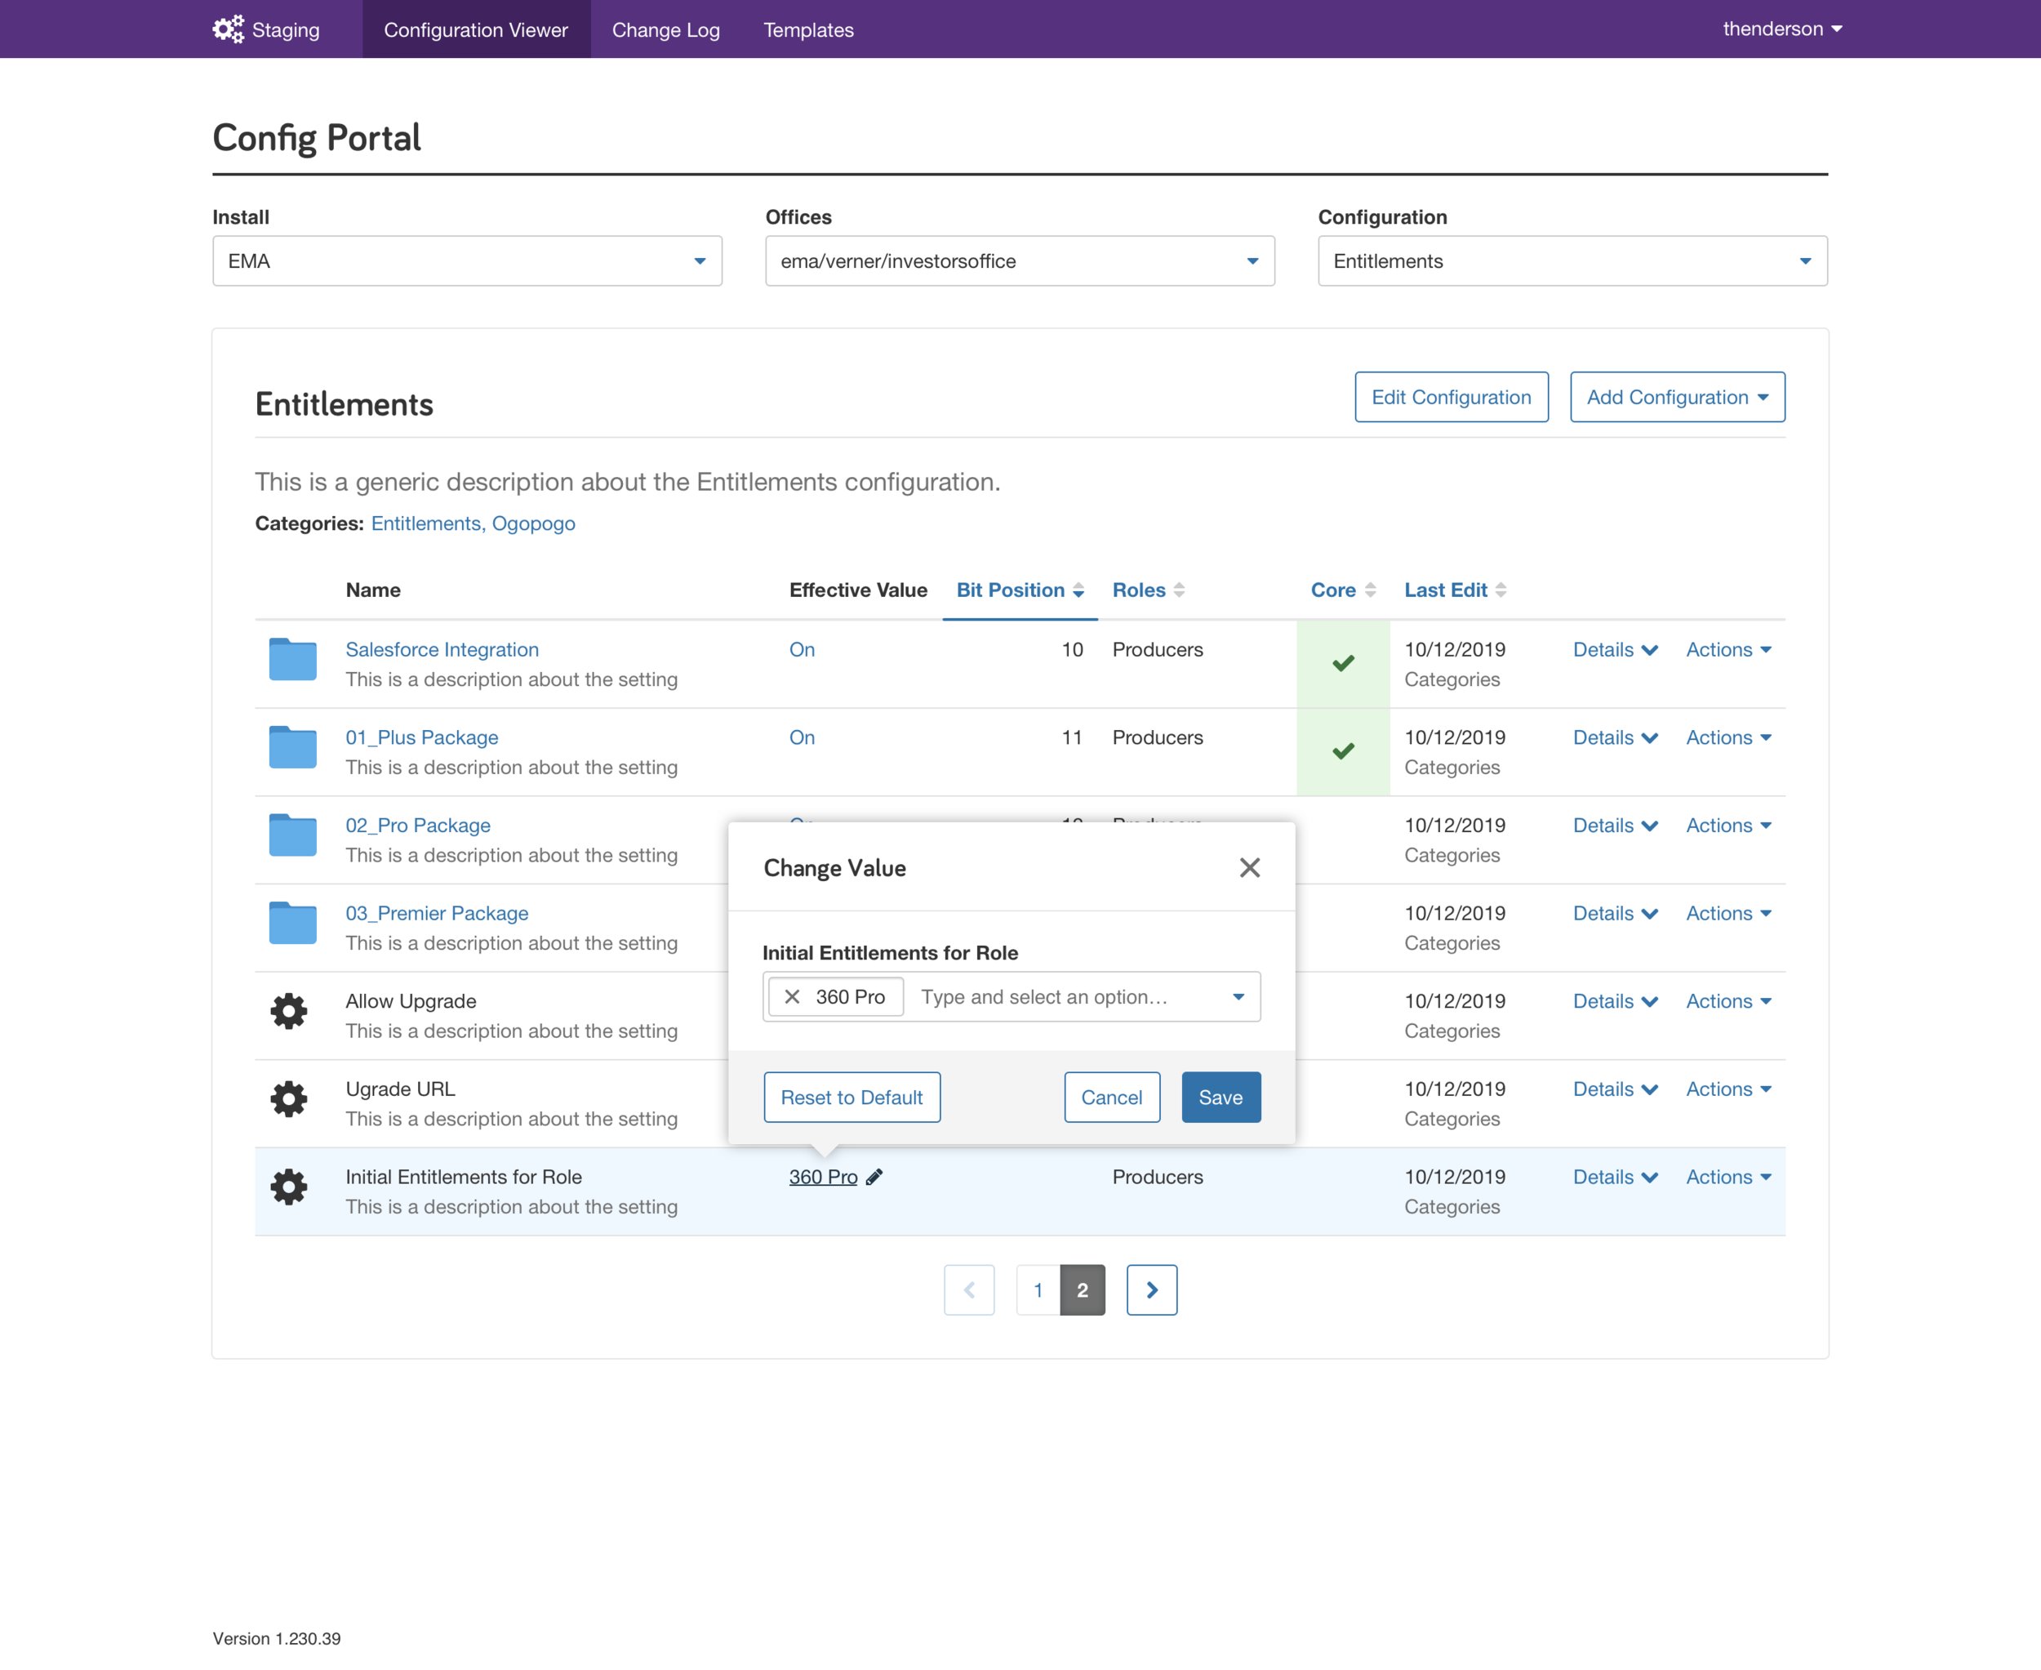Sort by Core column
Screen dimensions: 2041x1670
(1343, 590)
